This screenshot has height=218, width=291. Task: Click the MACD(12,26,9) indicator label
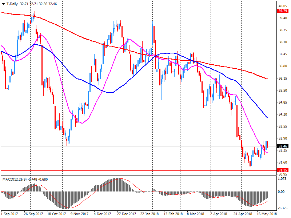pos(15,179)
